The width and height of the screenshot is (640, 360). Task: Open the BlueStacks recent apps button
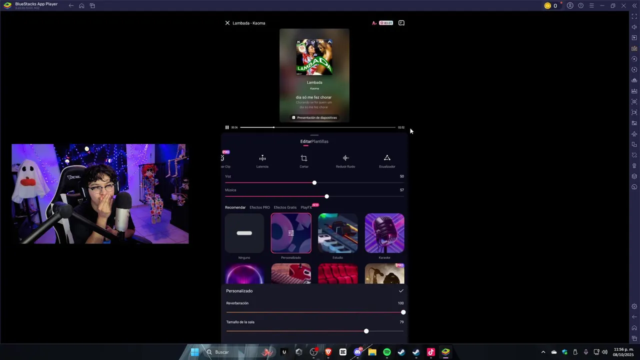click(x=92, y=5)
